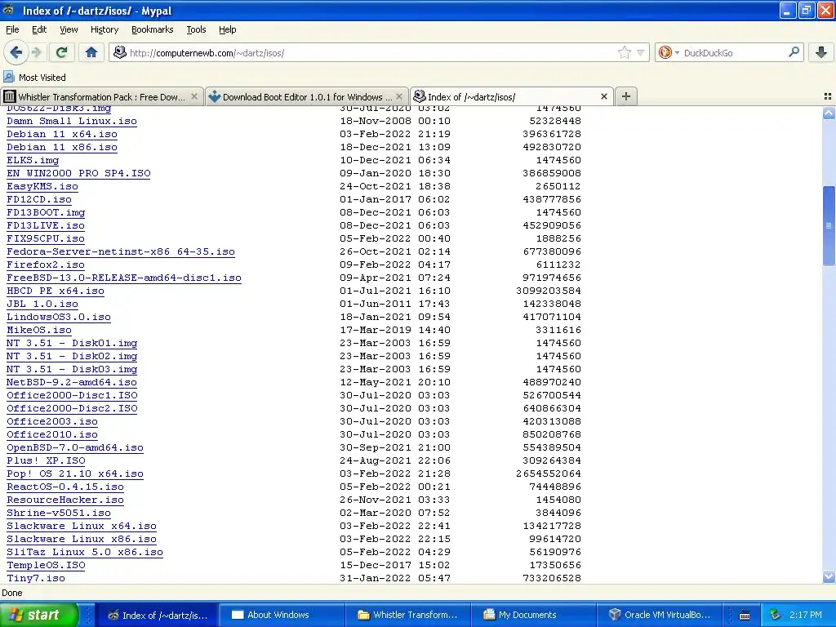The image size is (836, 627).
Task: Click the tray icon left of the clock
Action: [x=776, y=615]
